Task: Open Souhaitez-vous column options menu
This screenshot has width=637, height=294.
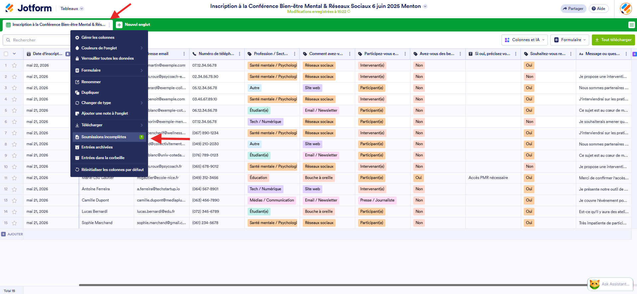Action: [x=571, y=54]
